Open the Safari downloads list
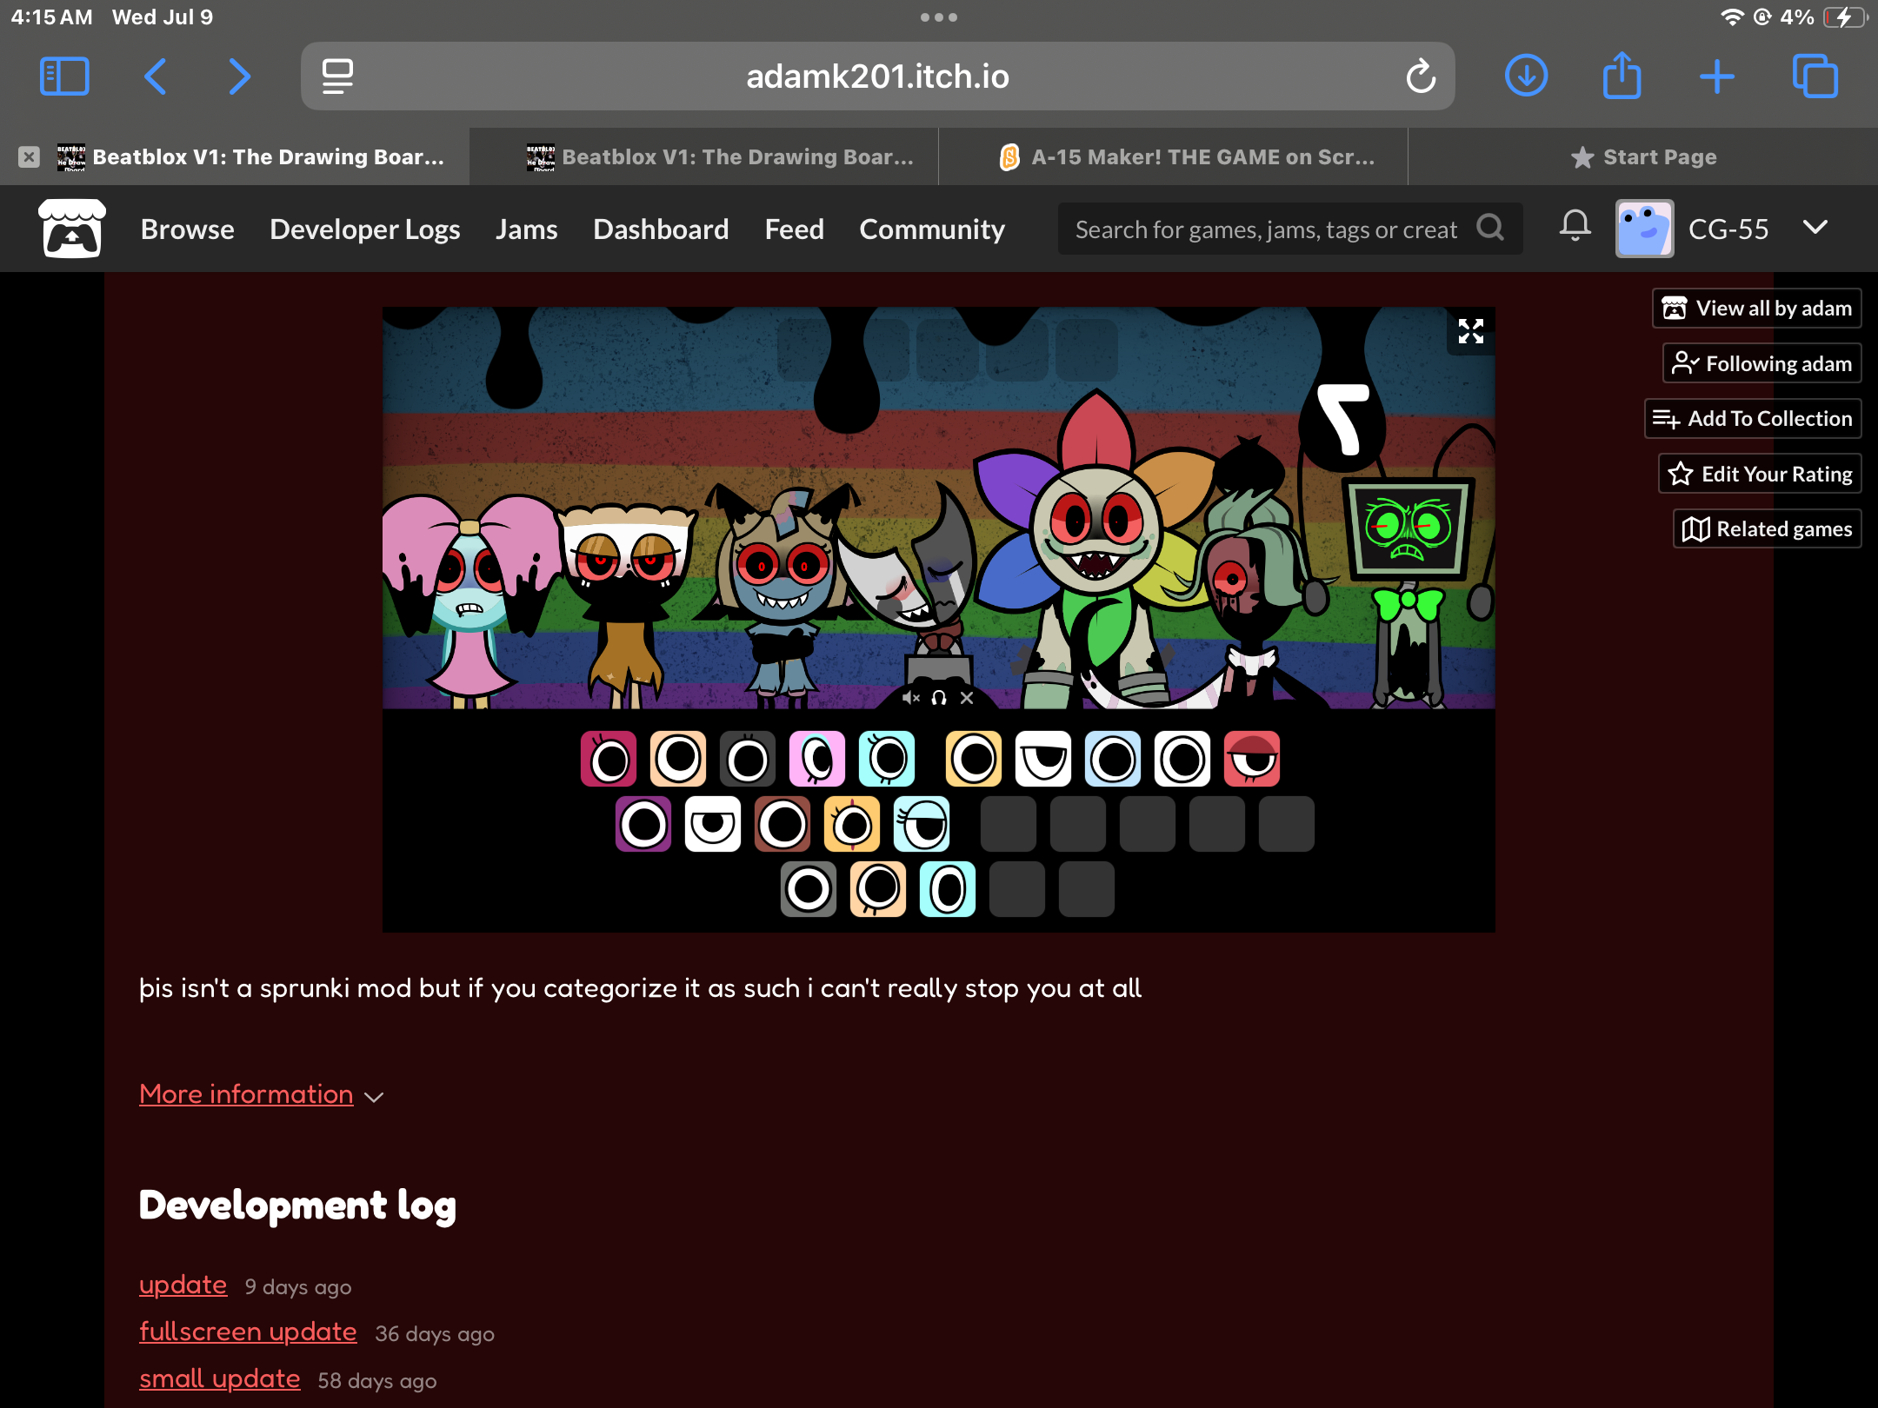This screenshot has height=1408, width=1878. coord(1527,76)
